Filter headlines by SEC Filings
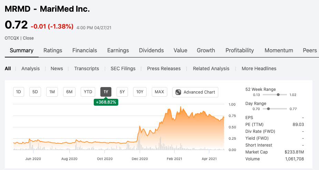 123,68
